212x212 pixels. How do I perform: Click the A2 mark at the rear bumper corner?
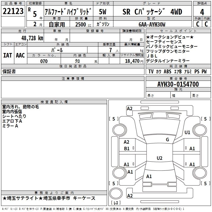click(x=130, y=196)
